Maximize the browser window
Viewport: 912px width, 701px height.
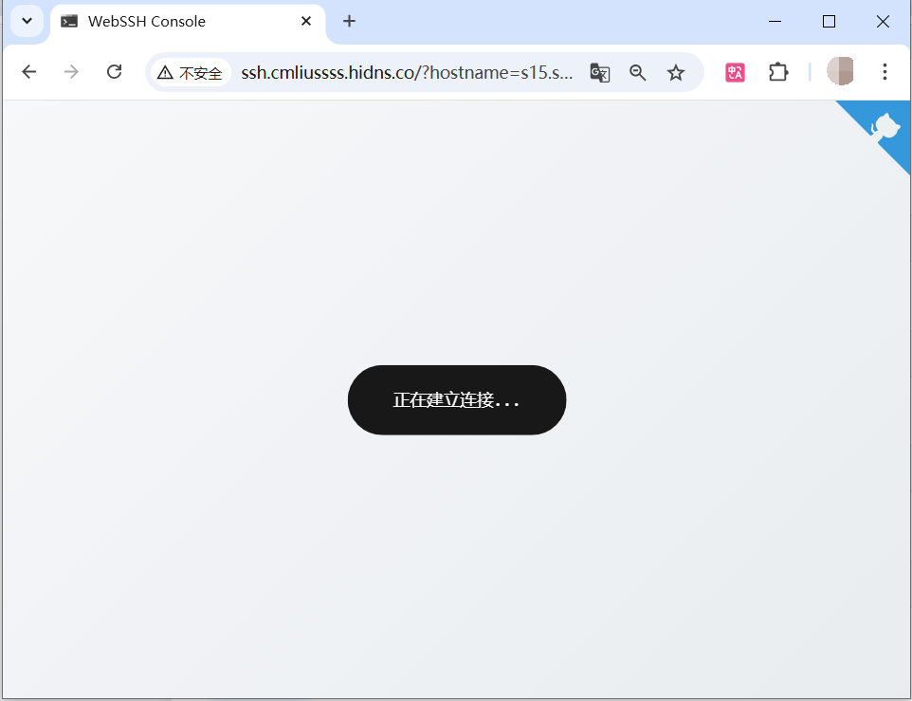coord(829,21)
